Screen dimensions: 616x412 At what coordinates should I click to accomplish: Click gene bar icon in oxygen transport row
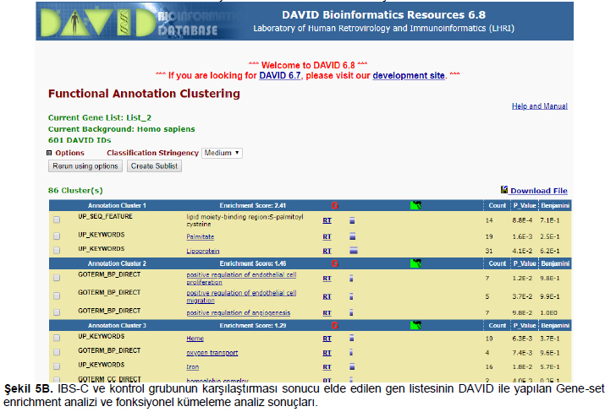(x=351, y=352)
